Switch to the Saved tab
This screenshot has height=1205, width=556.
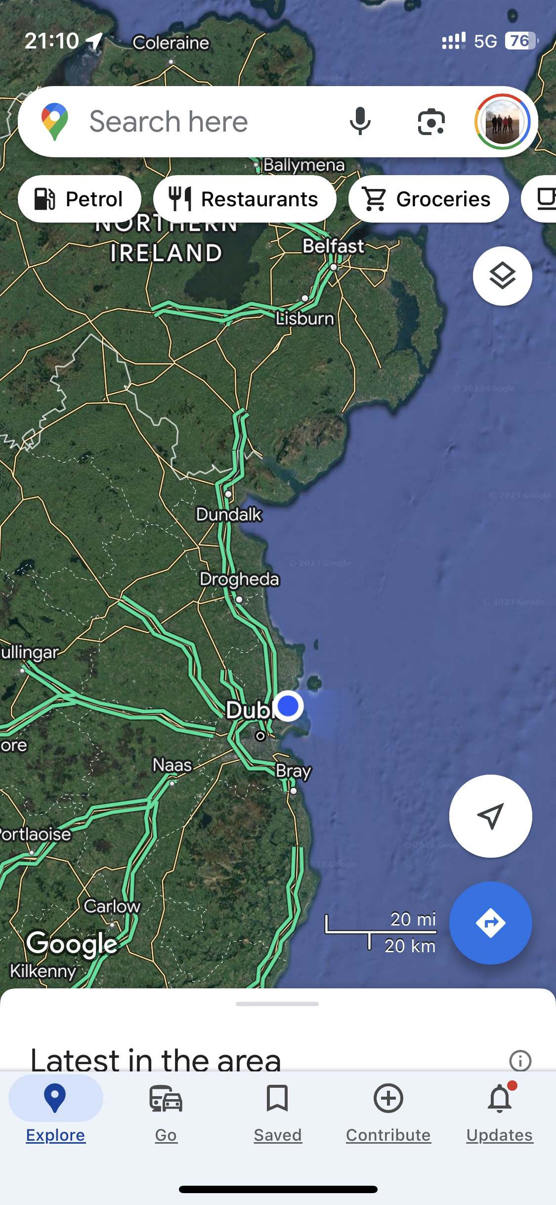[277, 1113]
